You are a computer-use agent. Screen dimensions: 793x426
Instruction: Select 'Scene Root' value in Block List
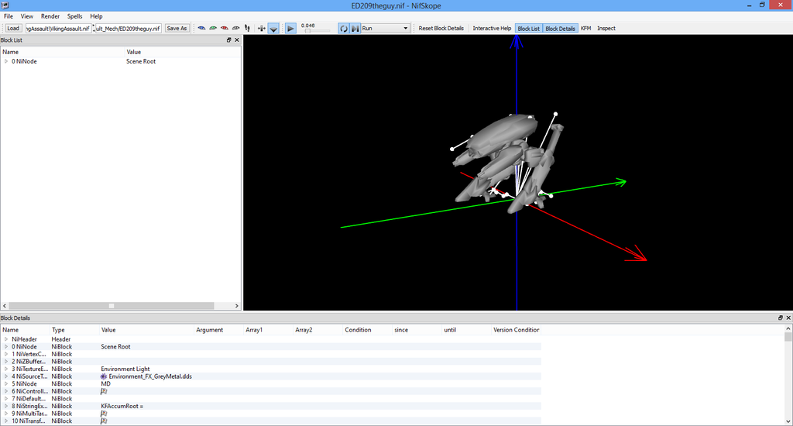click(141, 61)
